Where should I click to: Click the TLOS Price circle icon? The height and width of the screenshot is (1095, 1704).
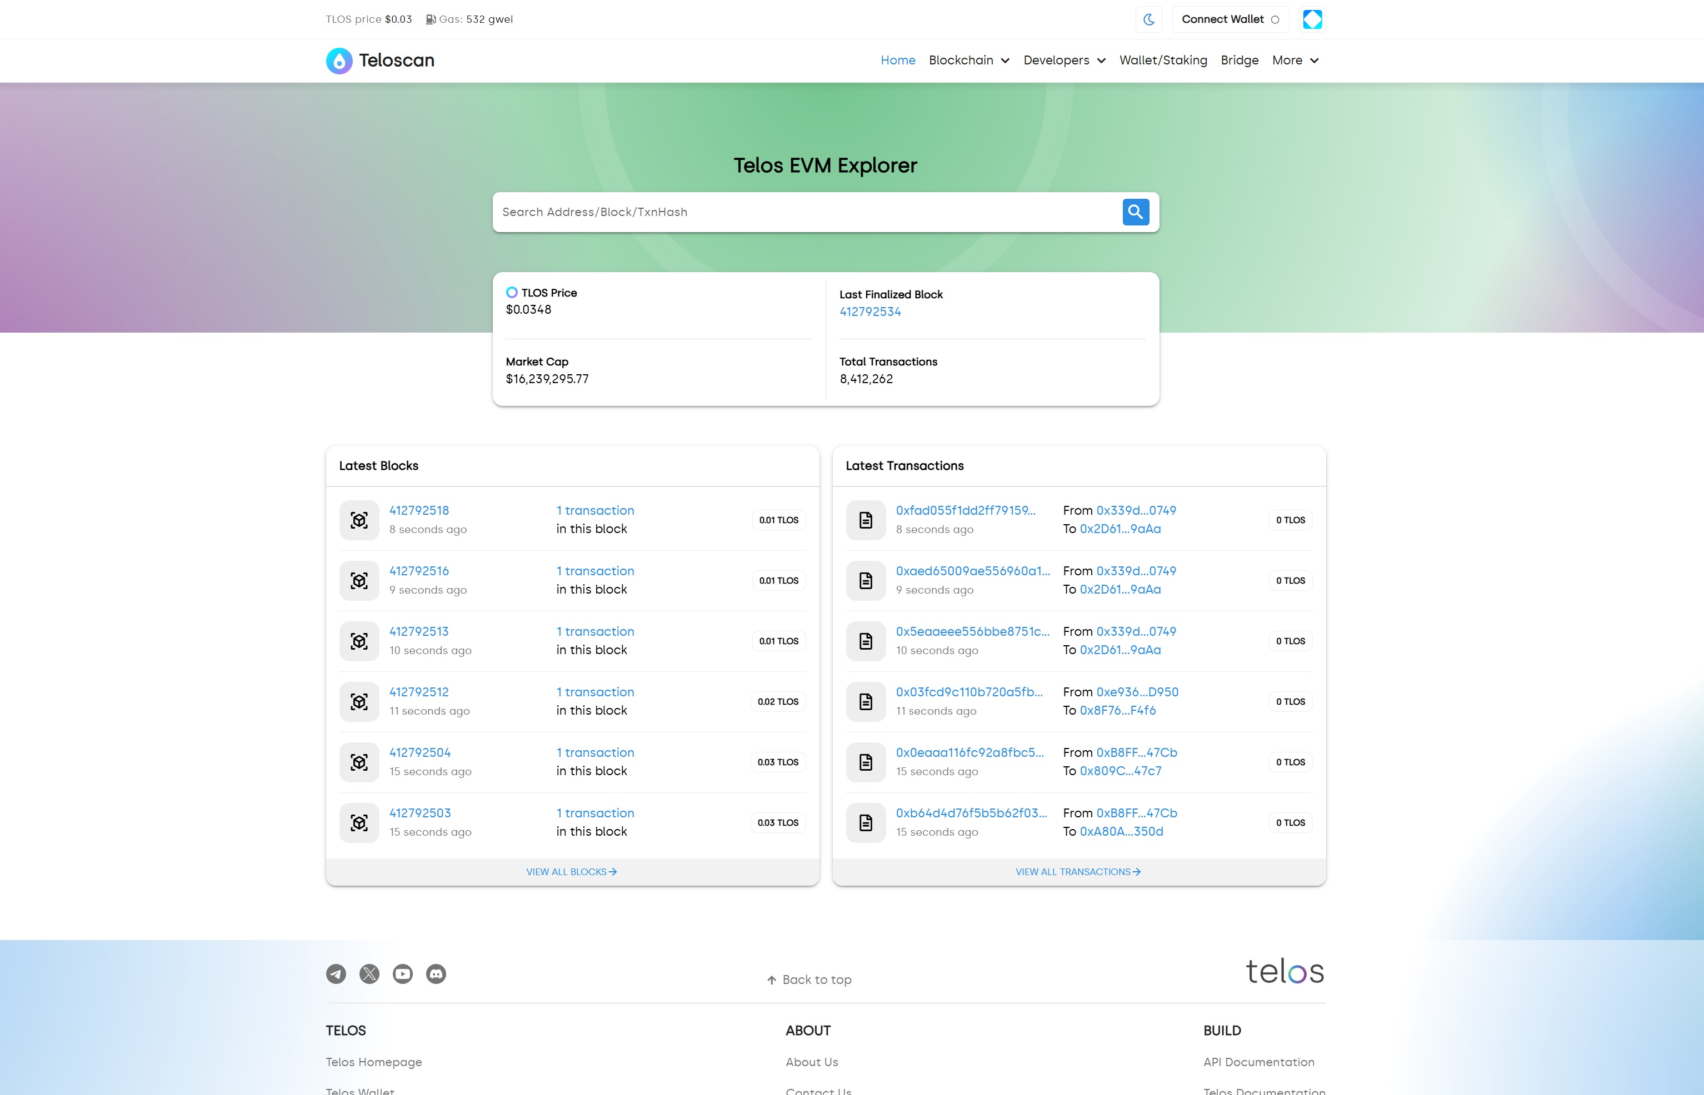512,292
